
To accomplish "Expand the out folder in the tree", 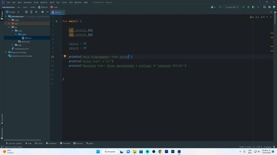I will pos(9,24).
